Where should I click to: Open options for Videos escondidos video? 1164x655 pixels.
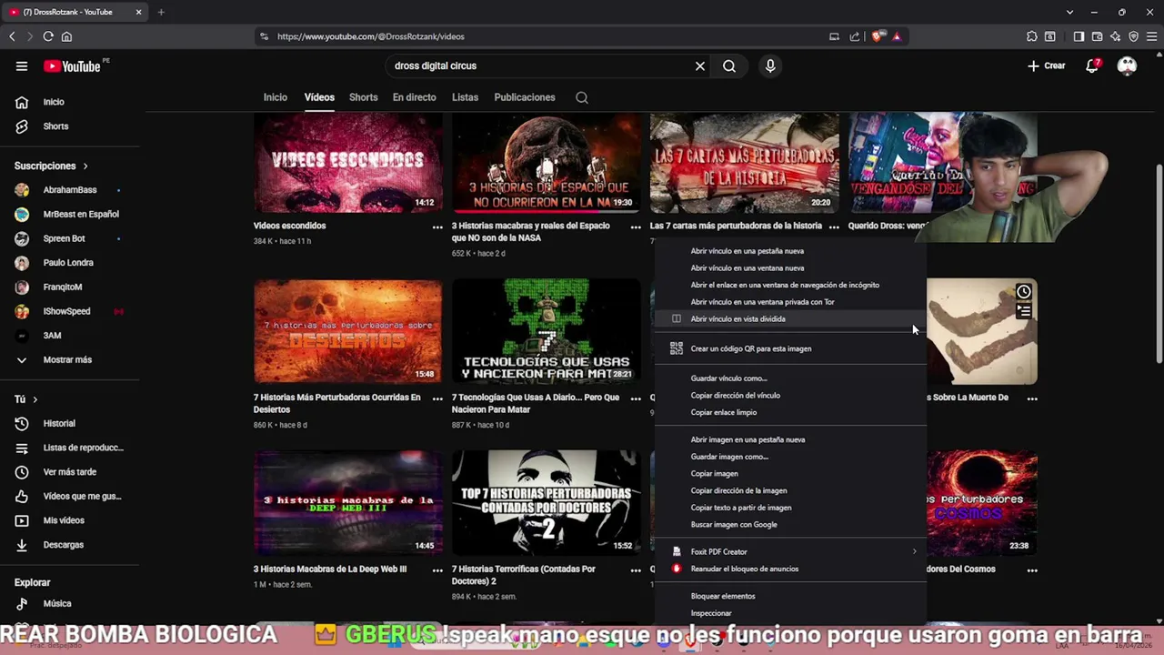tap(437, 227)
